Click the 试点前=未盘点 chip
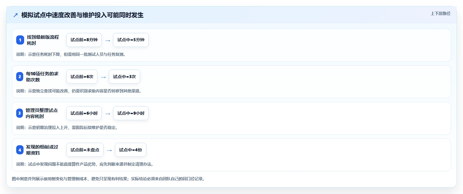The width and height of the screenshot is (463, 194). 85,150
